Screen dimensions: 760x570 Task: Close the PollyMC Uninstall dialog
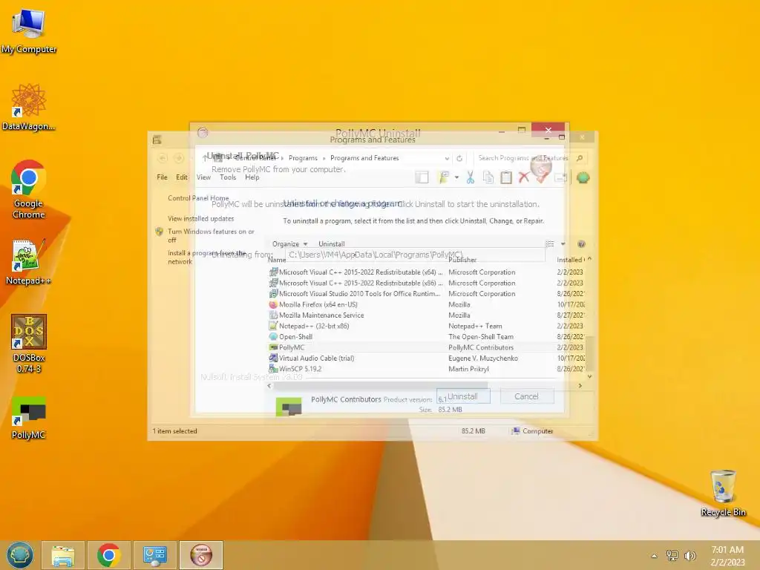coord(548,129)
